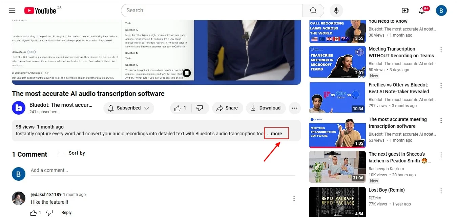457x217 pixels.
Task: Share this video
Action: click(228, 108)
